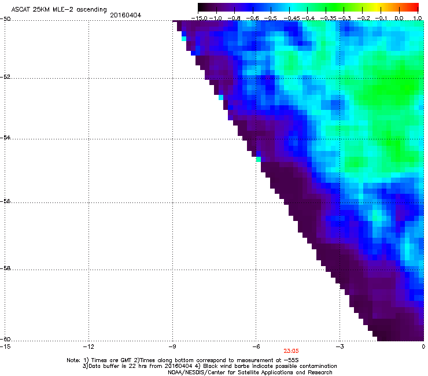
Task: Click the latitude axis label '-50'
Action: 5,19
